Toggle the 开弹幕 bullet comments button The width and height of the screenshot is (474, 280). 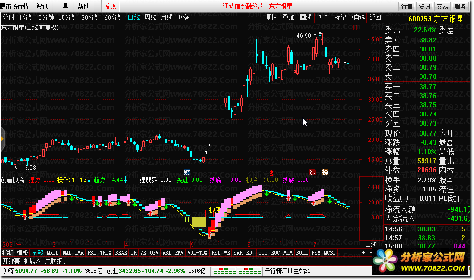11,261
